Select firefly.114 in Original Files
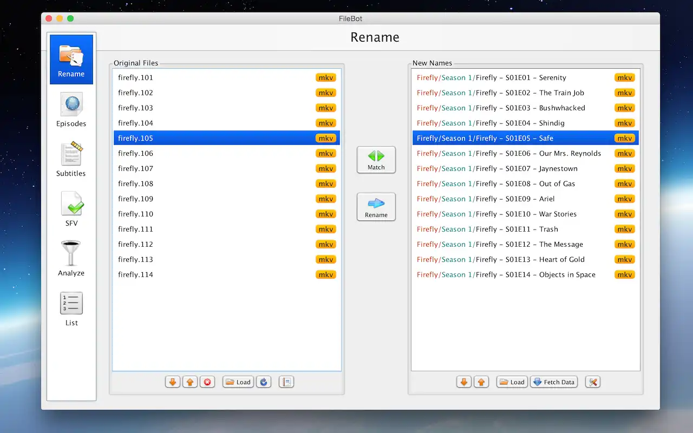The image size is (693, 433). click(227, 274)
